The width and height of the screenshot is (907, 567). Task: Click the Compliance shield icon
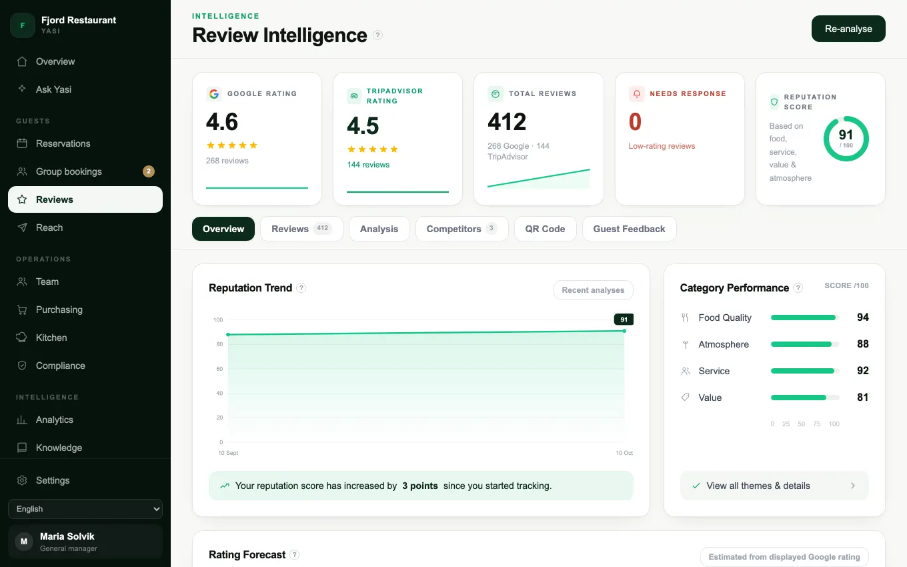coord(22,366)
